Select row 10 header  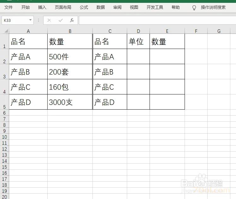click(4, 137)
